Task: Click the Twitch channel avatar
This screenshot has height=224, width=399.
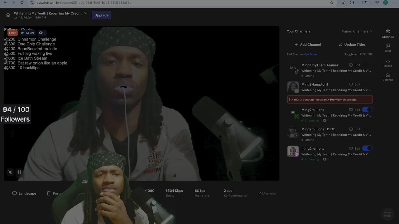Action: (x=293, y=152)
